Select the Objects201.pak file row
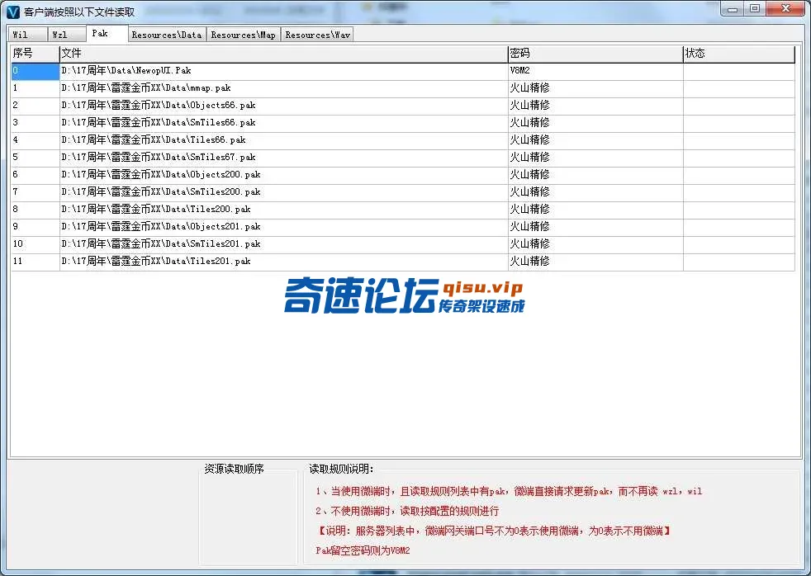 [402, 227]
